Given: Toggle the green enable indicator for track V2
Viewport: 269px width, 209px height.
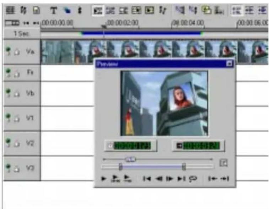Looking at the screenshot, I should tap(8, 143).
